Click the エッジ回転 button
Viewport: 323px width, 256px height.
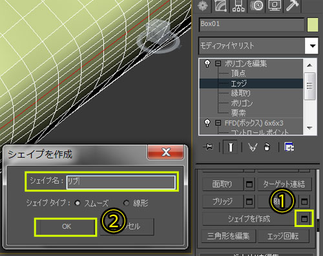(283, 236)
